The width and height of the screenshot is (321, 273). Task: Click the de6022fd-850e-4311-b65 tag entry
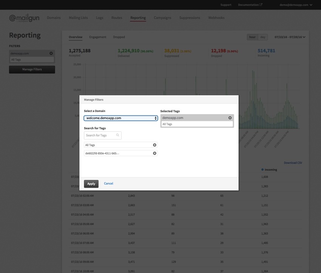(x=121, y=153)
